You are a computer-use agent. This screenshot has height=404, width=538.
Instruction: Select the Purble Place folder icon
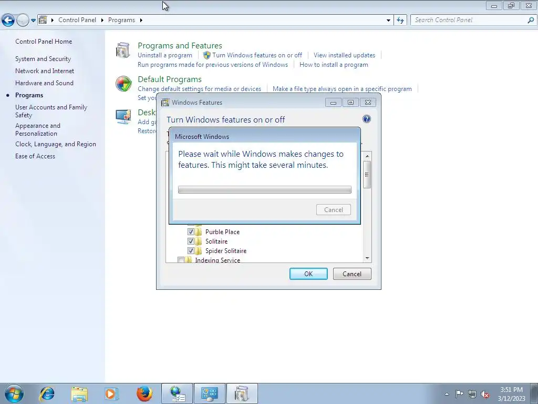pyautogui.click(x=198, y=231)
